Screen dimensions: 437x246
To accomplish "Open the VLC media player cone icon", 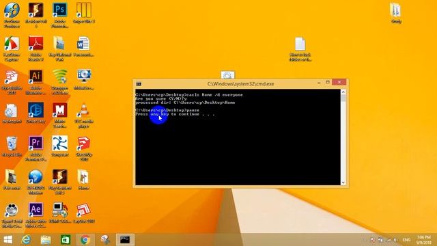I will (x=83, y=110).
